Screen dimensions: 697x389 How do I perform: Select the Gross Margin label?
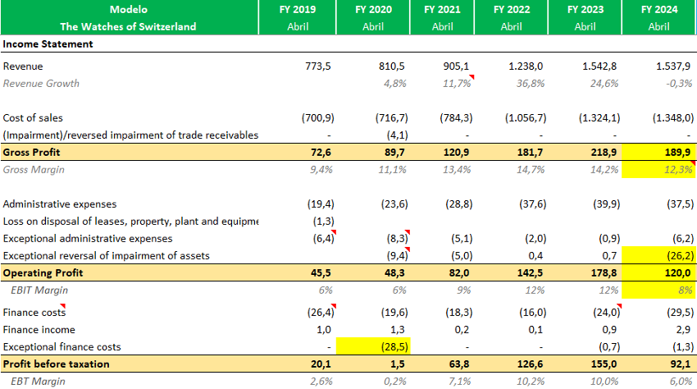[34, 170]
